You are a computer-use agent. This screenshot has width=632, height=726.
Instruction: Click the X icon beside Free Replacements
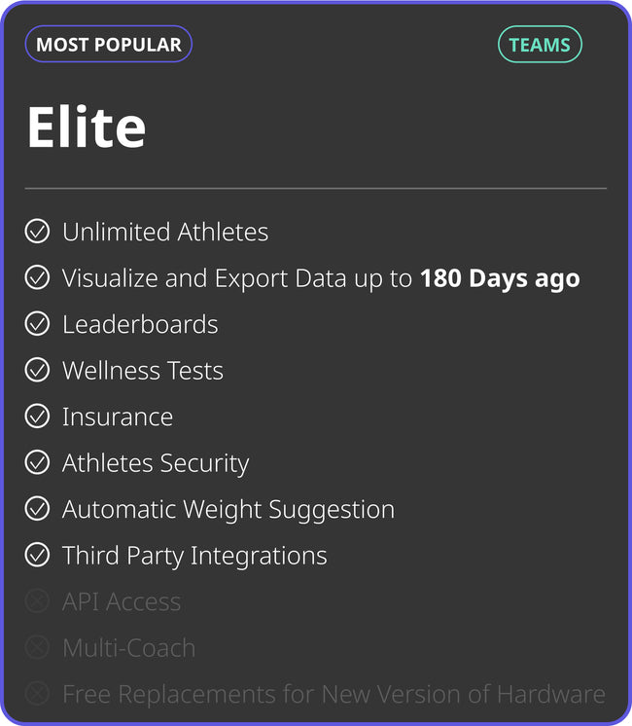(x=37, y=694)
